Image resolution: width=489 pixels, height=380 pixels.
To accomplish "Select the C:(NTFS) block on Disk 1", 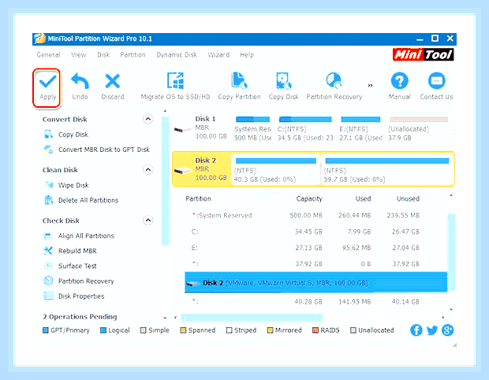I will 305,129.
